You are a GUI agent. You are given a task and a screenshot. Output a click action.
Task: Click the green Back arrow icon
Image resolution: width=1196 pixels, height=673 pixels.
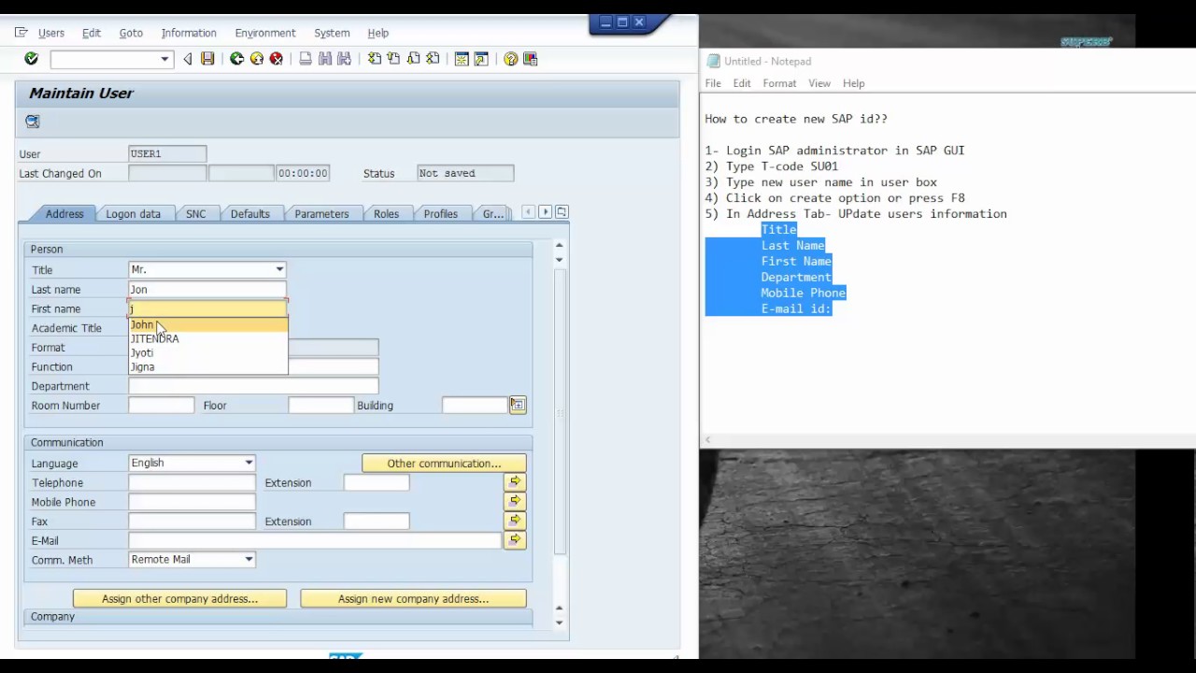(236, 59)
